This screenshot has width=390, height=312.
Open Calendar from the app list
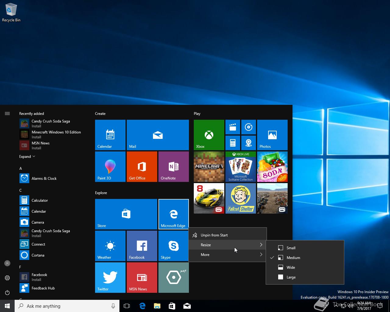point(54,211)
